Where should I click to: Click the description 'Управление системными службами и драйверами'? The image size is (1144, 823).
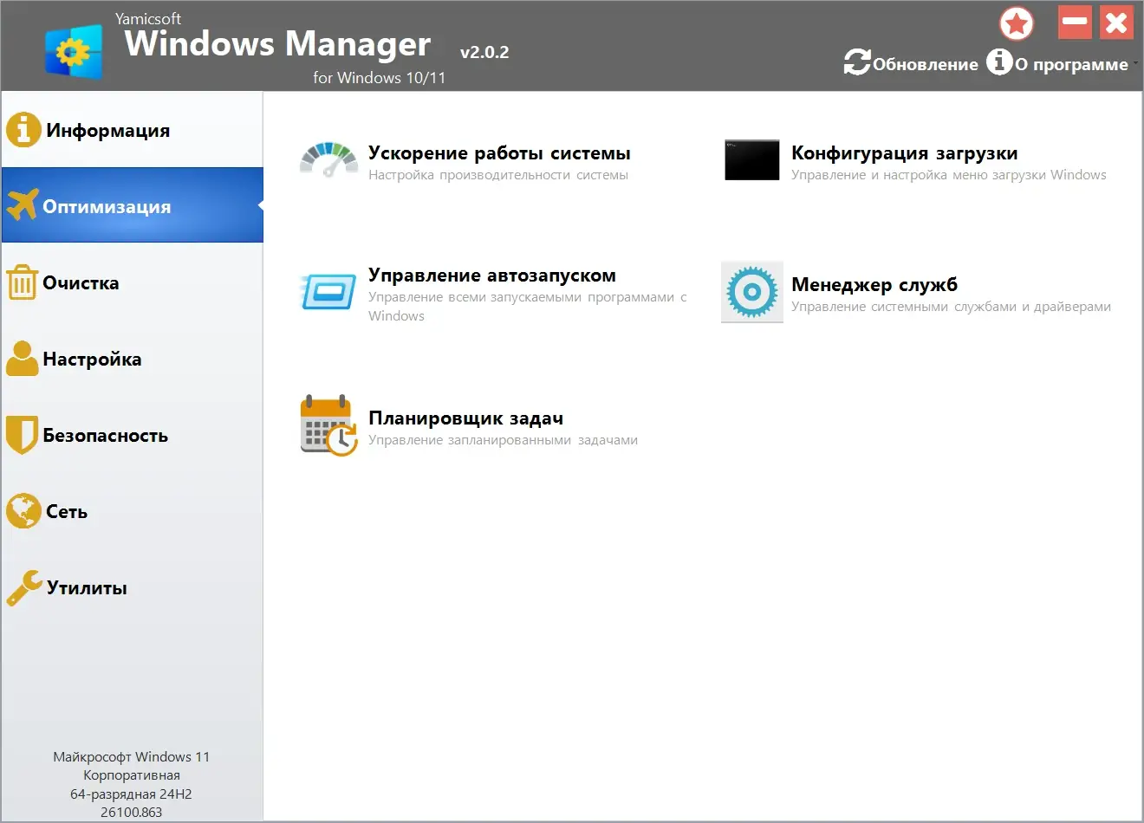[x=951, y=307]
